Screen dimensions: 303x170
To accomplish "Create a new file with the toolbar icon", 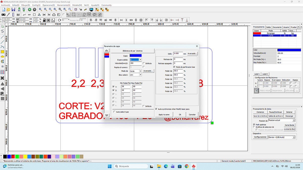I will [x=4, y=9].
